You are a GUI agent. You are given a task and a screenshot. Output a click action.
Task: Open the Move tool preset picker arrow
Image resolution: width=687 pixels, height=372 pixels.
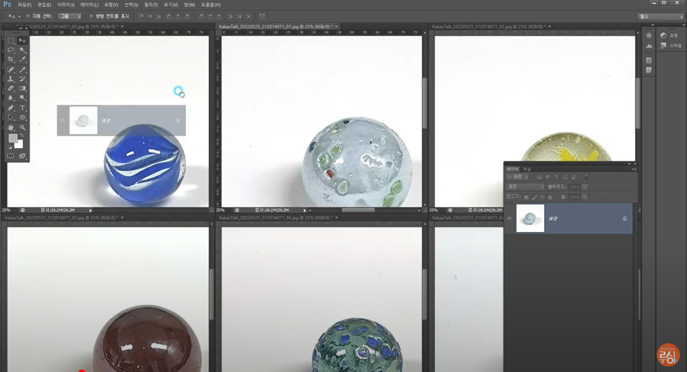[x=19, y=16]
